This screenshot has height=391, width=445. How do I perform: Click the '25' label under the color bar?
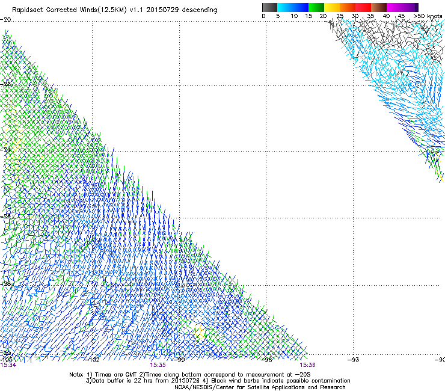pos(340,16)
